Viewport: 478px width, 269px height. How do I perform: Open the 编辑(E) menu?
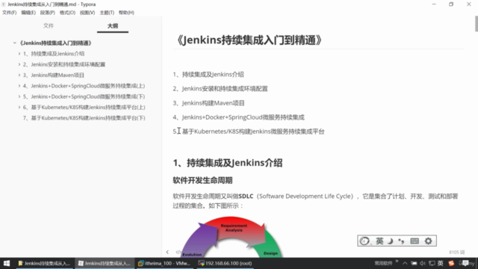coord(28,13)
